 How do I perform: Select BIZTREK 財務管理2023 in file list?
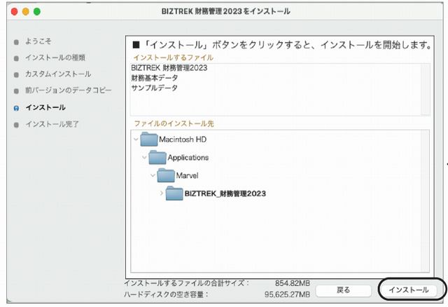coord(169,68)
